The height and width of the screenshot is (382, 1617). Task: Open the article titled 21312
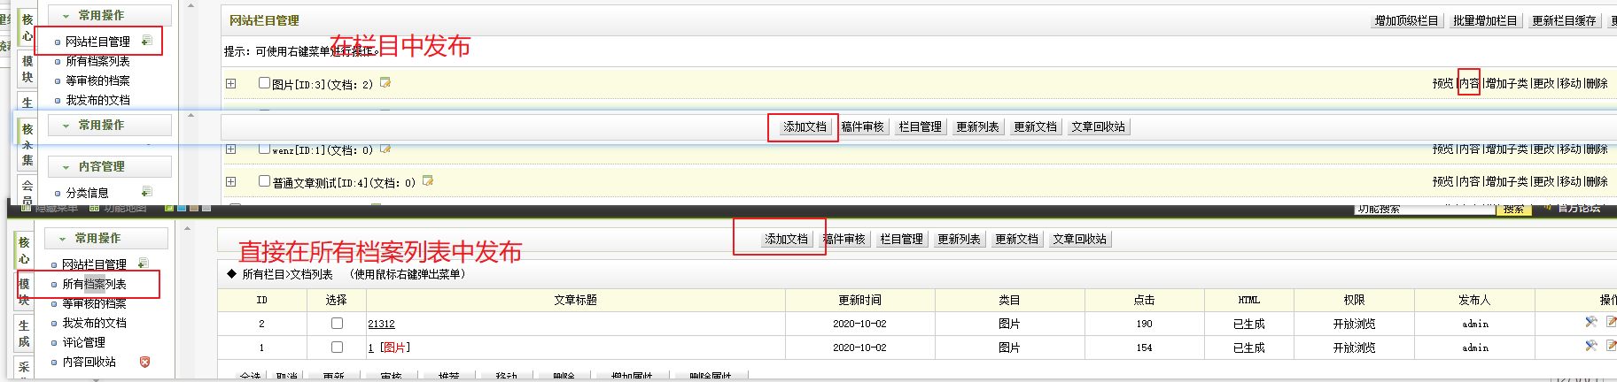pyautogui.click(x=381, y=324)
